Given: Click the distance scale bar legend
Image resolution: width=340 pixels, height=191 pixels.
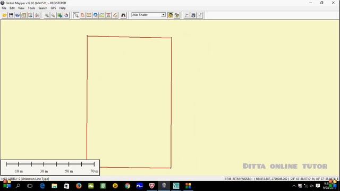Looking at the screenshot, I should tap(50, 168).
